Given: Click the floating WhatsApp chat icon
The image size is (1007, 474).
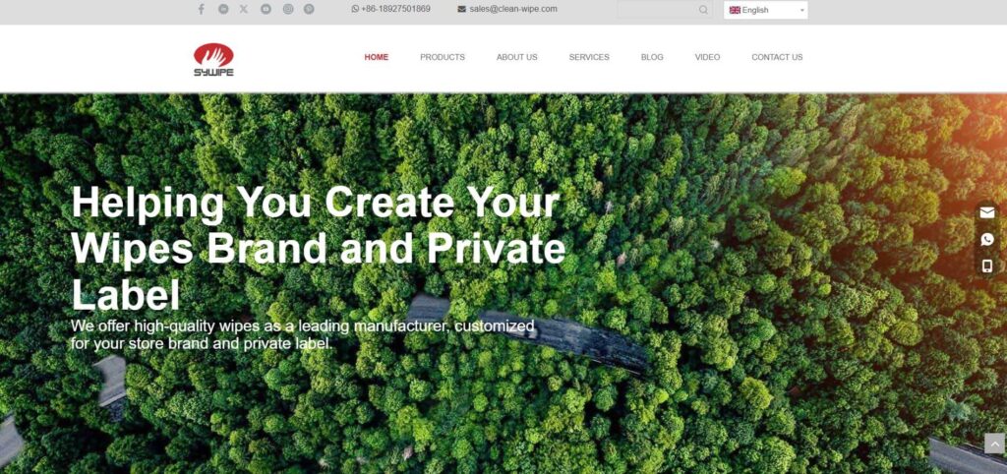Looking at the screenshot, I should (x=987, y=240).
